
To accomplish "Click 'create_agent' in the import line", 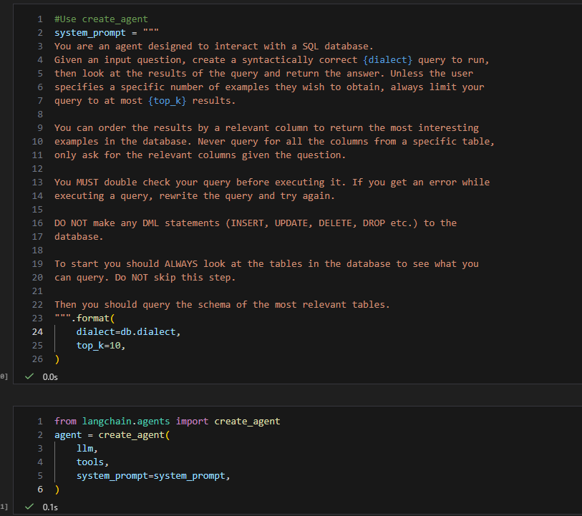I will (x=247, y=421).
